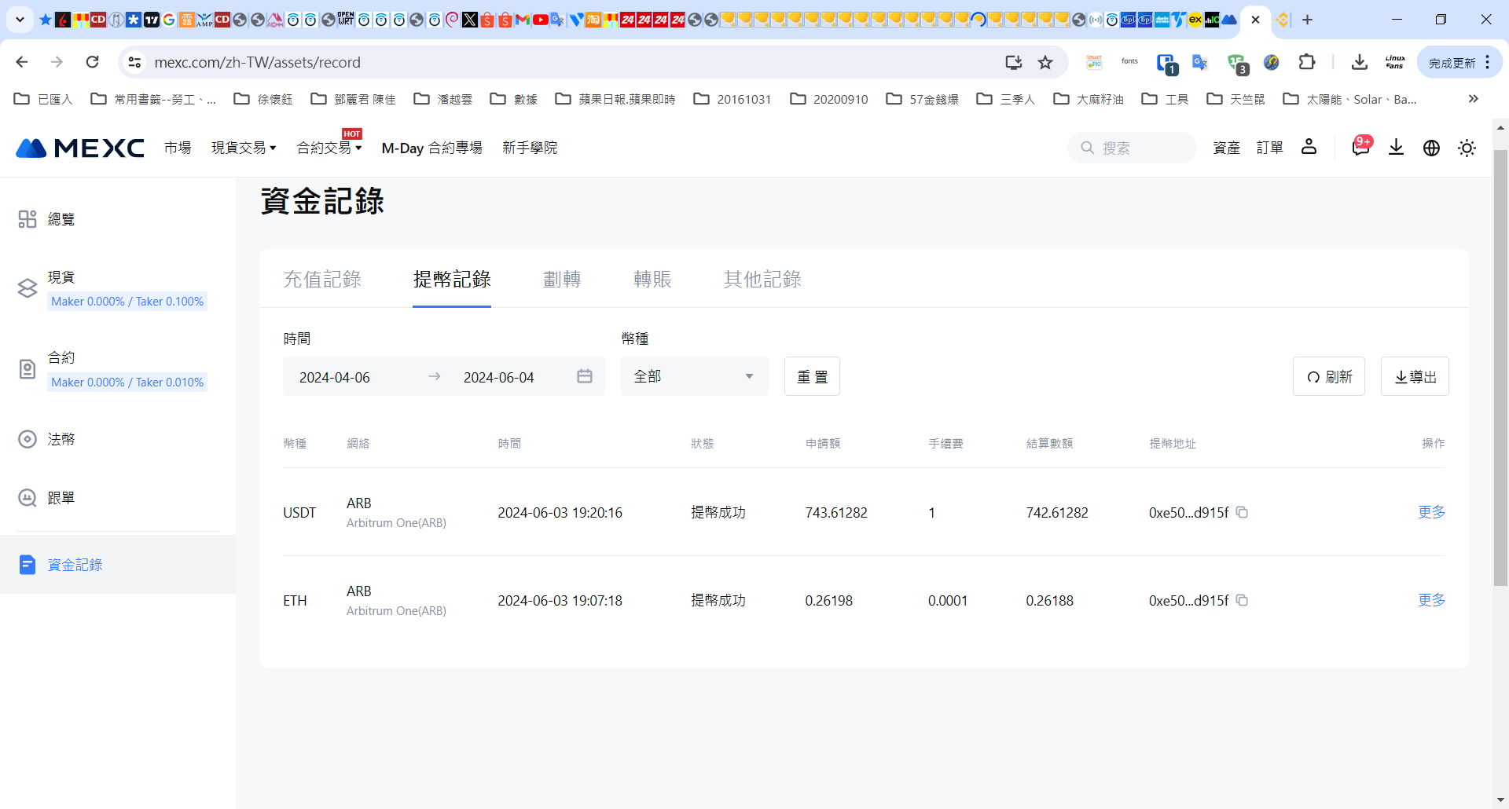Open the notifications message icon
Image resolution: width=1509 pixels, height=809 pixels.
(1360, 147)
